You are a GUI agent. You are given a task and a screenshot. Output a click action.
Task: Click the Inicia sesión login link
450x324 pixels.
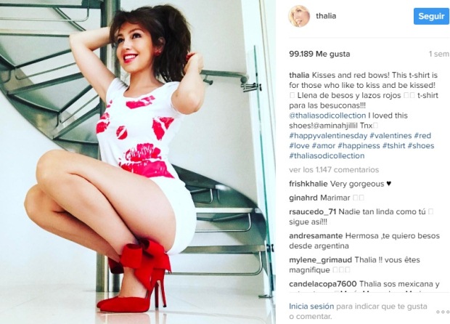click(x=311, y=307)
